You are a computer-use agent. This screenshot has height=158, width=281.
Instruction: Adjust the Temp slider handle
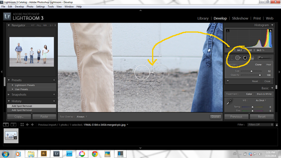click(253, 107)
